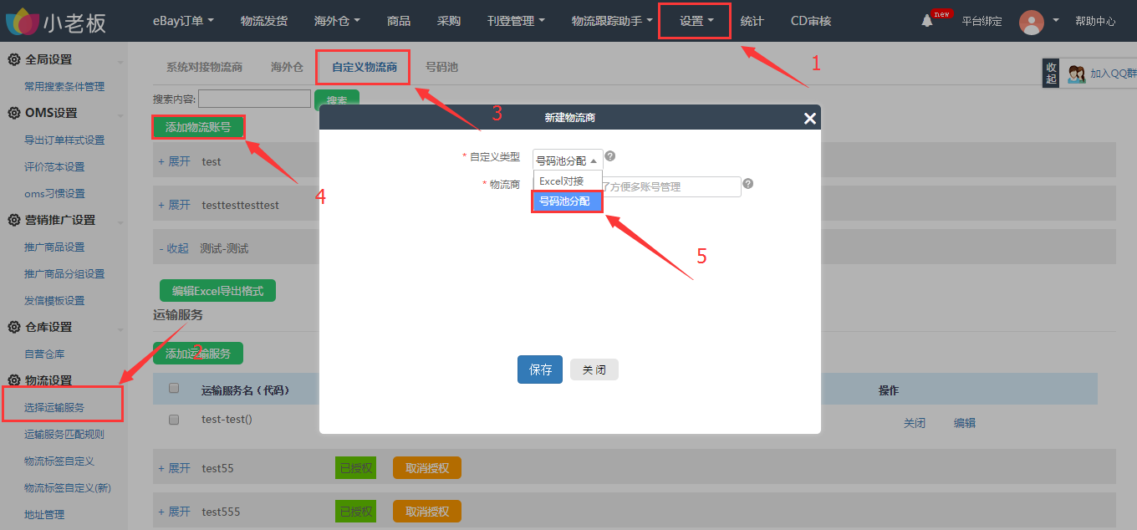Expand the test55 logistics row
This screenshot has height=530, width=1137.
click(x=174, y=468)
